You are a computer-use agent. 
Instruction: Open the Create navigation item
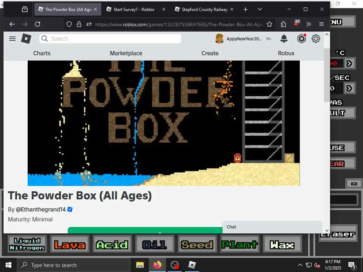point(210,53)
